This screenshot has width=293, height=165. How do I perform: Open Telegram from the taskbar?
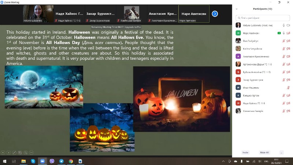(61, 161)
